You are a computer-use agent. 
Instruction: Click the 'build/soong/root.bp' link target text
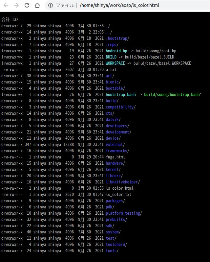[156, 51]
